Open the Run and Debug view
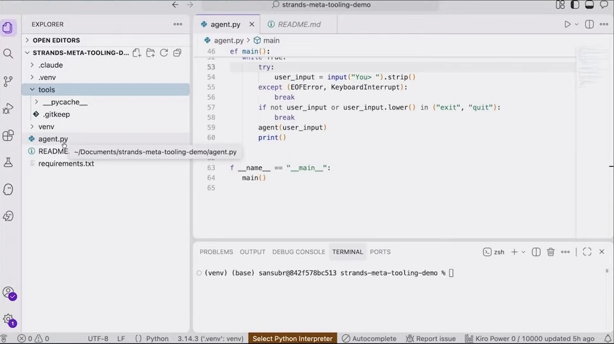The height and width of the screenshot is (344, 614). pyautogui.click(x=8, y=109)
